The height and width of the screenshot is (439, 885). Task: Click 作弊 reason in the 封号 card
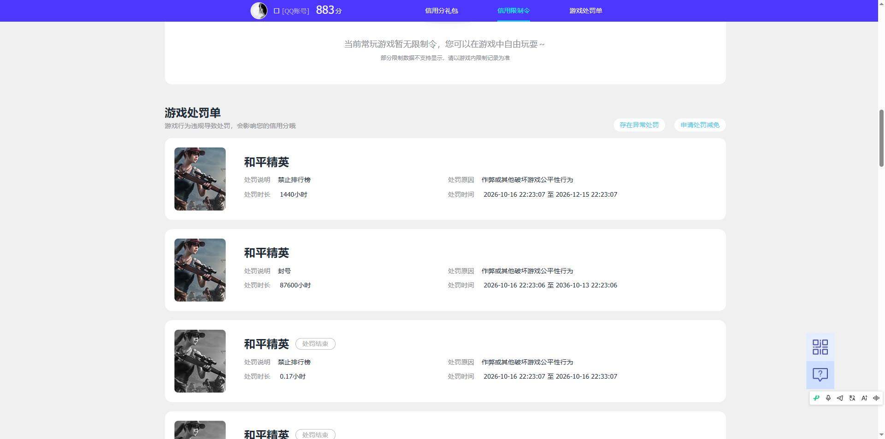(x=527, y=271)
